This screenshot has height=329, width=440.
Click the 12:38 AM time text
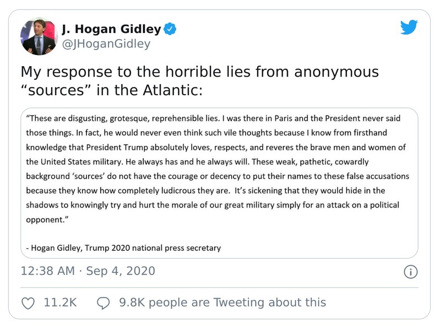point(48,271)
